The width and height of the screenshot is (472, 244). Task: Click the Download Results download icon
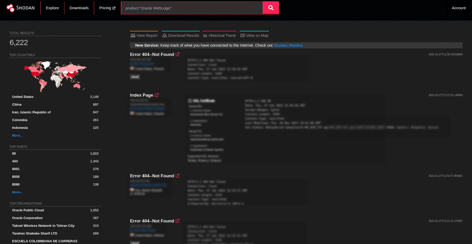[164, 35]
